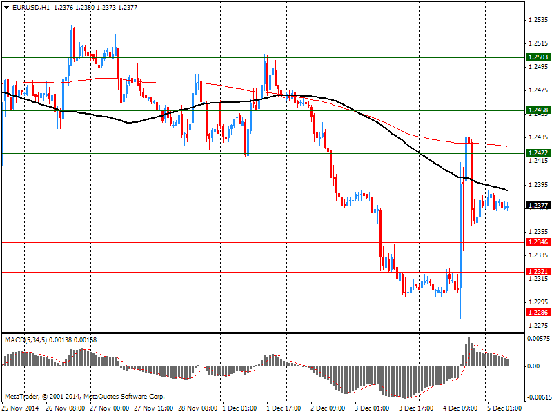This screenshot has height=414, width=552.
Task: Click the 5 Dec 01:00 time axis label
Action: coord(504,408)
